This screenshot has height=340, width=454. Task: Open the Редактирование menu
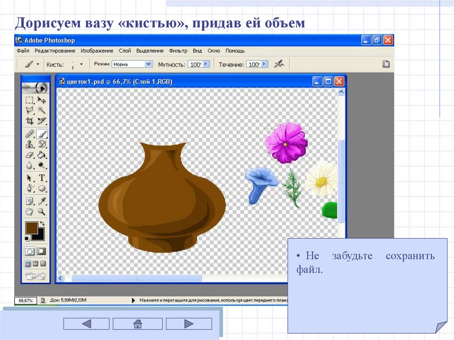[55, 51]
